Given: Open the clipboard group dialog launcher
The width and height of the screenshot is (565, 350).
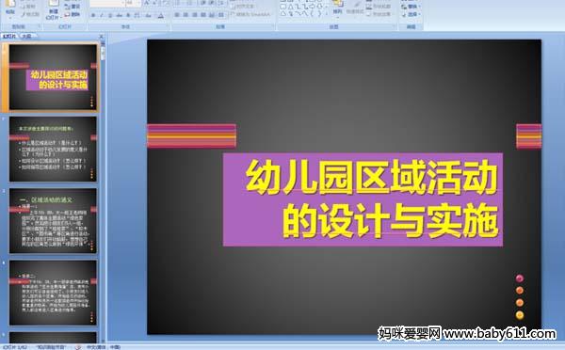Looking at the screenshot, I should (39, 26).
